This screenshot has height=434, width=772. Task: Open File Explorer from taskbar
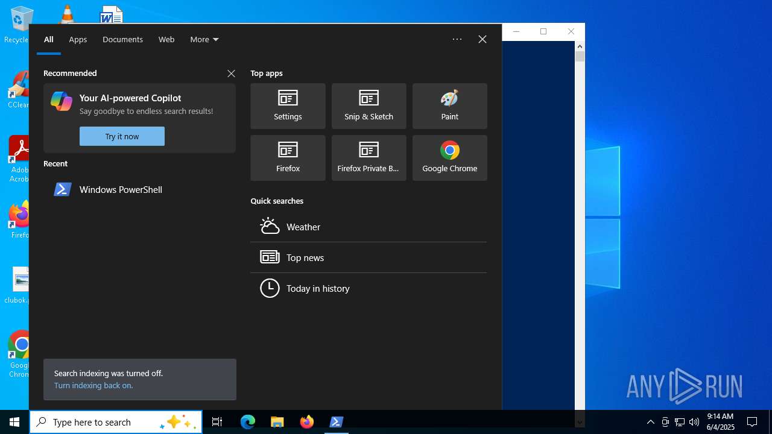pos(277,422)
